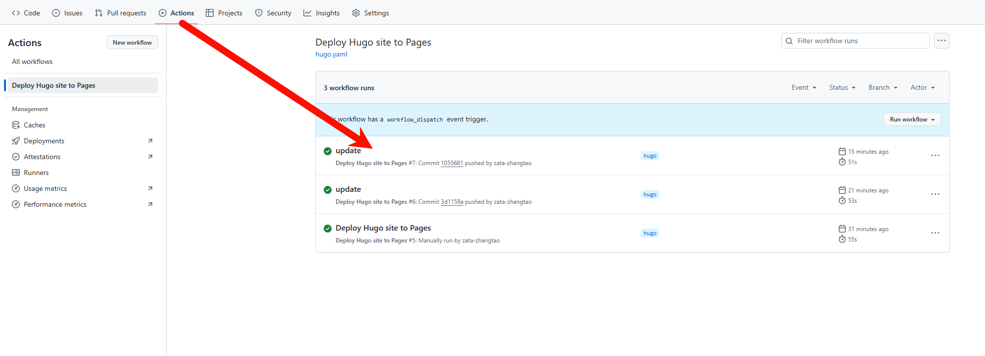Click stopwatch icon next to 51s
The image size is (985, 356).
pos(842,162)
